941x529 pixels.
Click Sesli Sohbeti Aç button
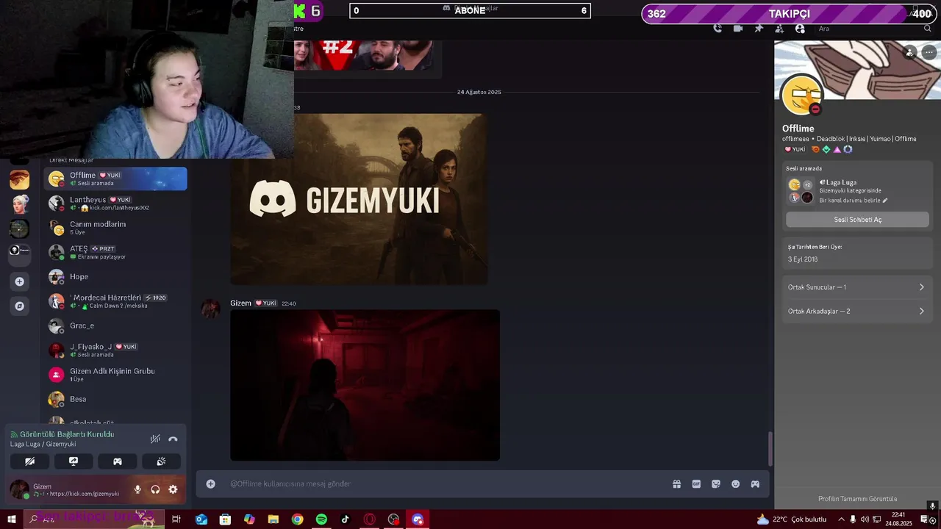[857, 220]
